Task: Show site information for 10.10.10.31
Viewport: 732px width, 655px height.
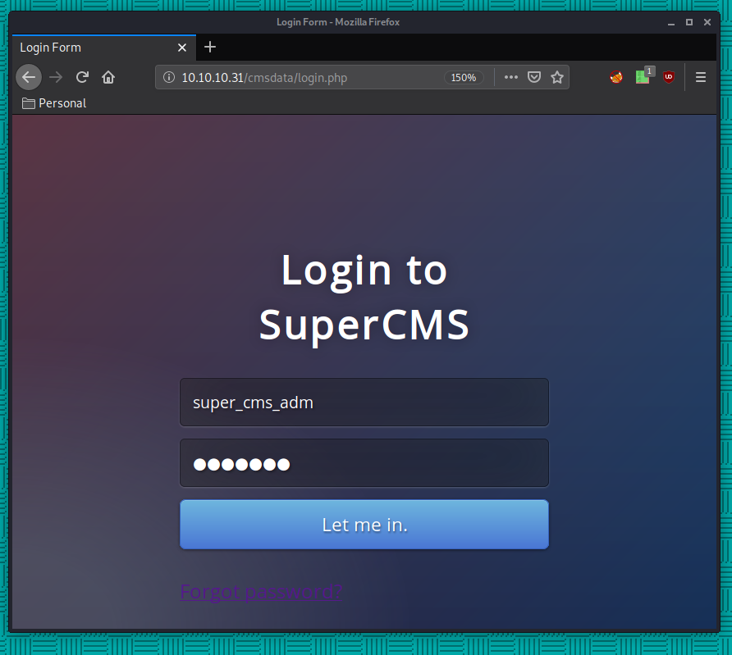Action: pos(169,77)
